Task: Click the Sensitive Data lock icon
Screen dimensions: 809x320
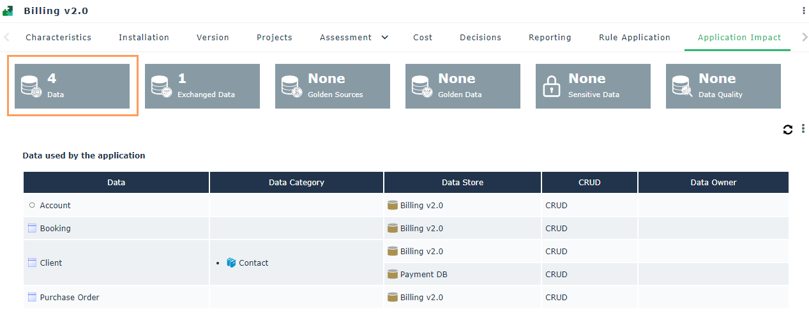Action: [550, 86]
